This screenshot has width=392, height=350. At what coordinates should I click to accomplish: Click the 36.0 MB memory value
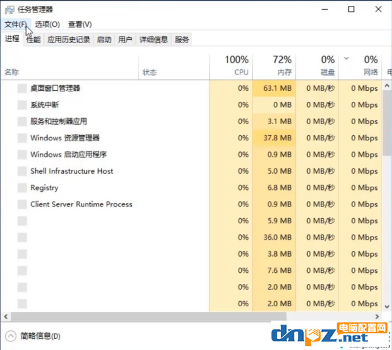tap(278, 237)
